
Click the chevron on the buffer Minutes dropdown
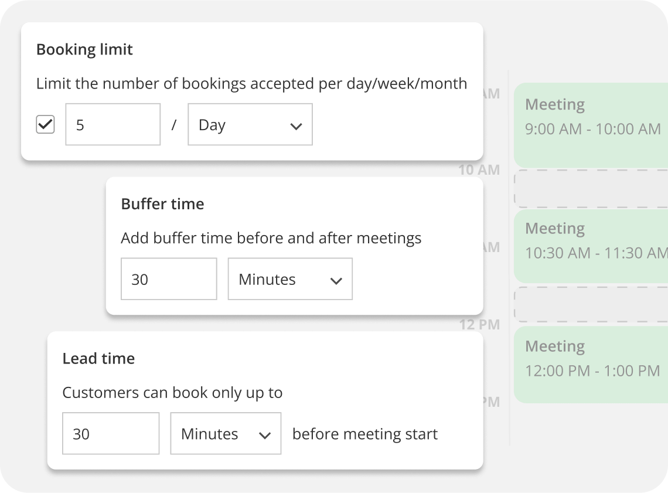336,280
